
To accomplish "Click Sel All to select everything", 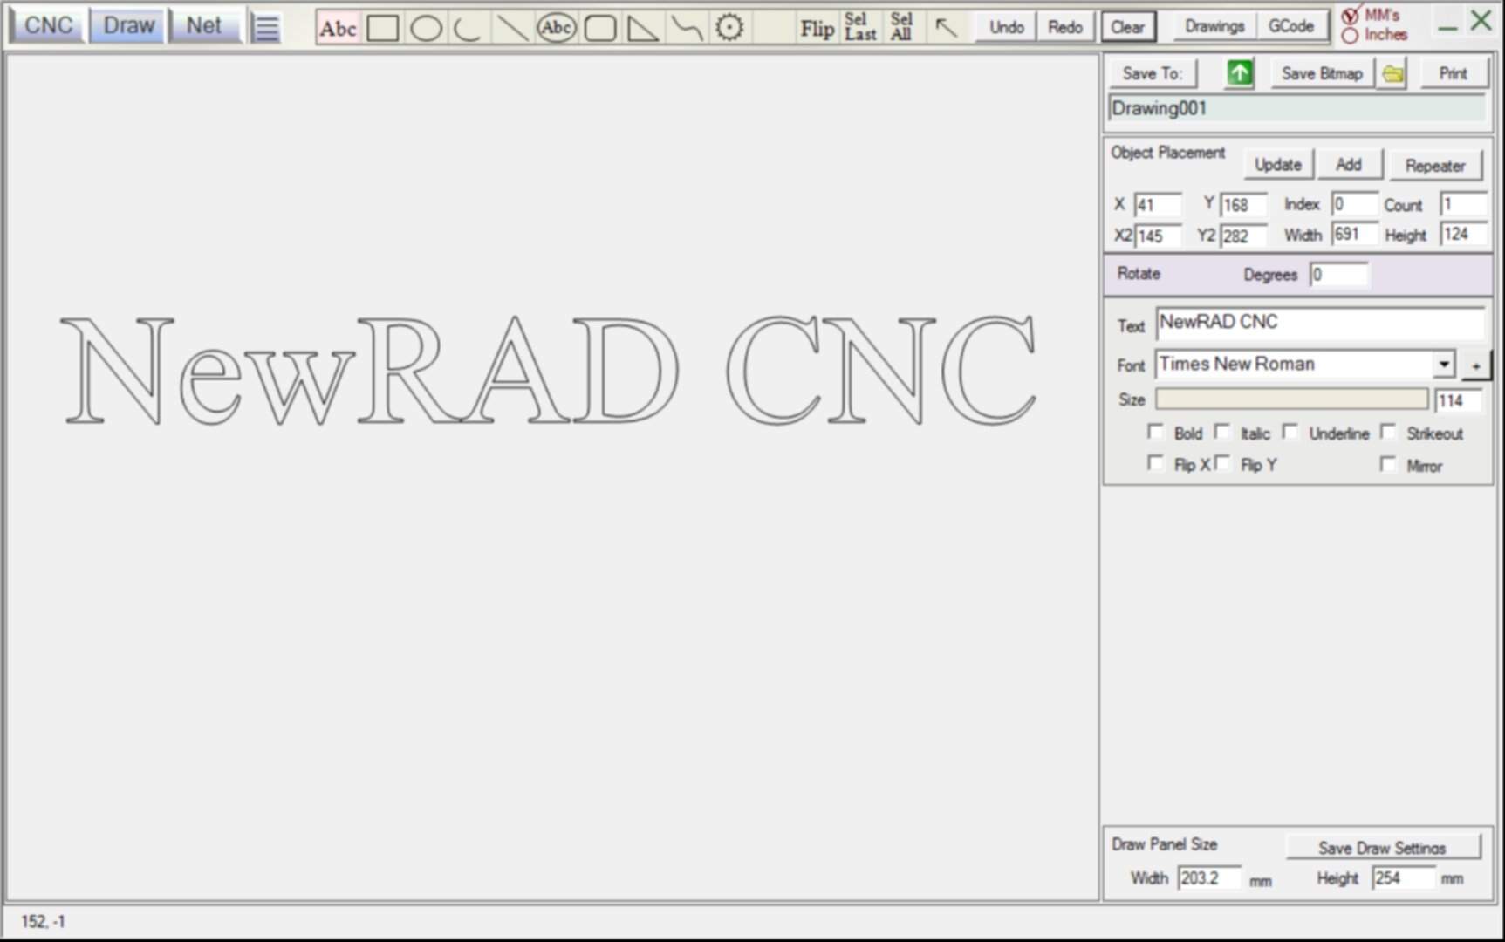I will point(901,27).
